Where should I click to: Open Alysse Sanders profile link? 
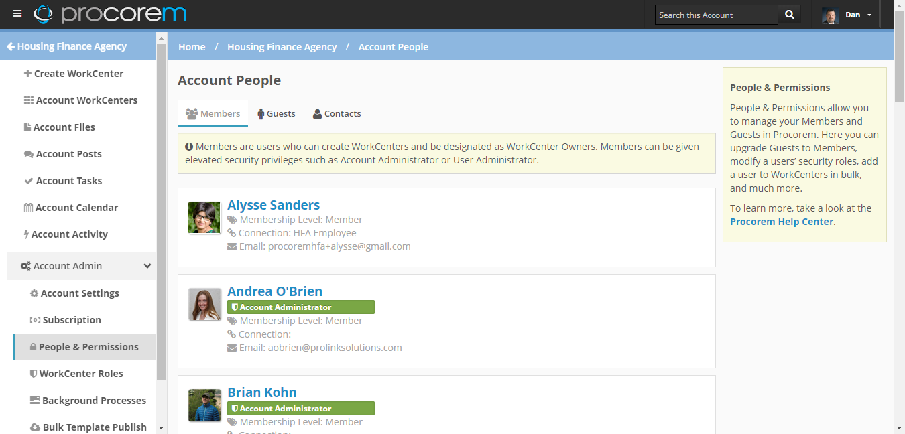(274, 205)
